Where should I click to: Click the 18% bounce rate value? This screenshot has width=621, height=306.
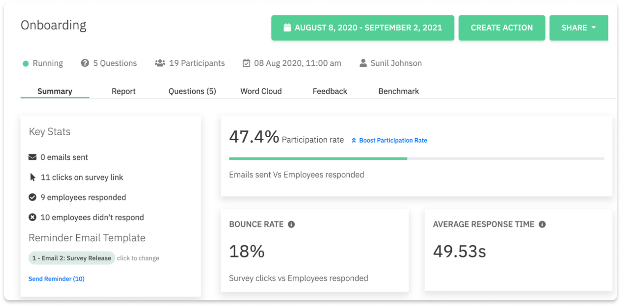247,251
